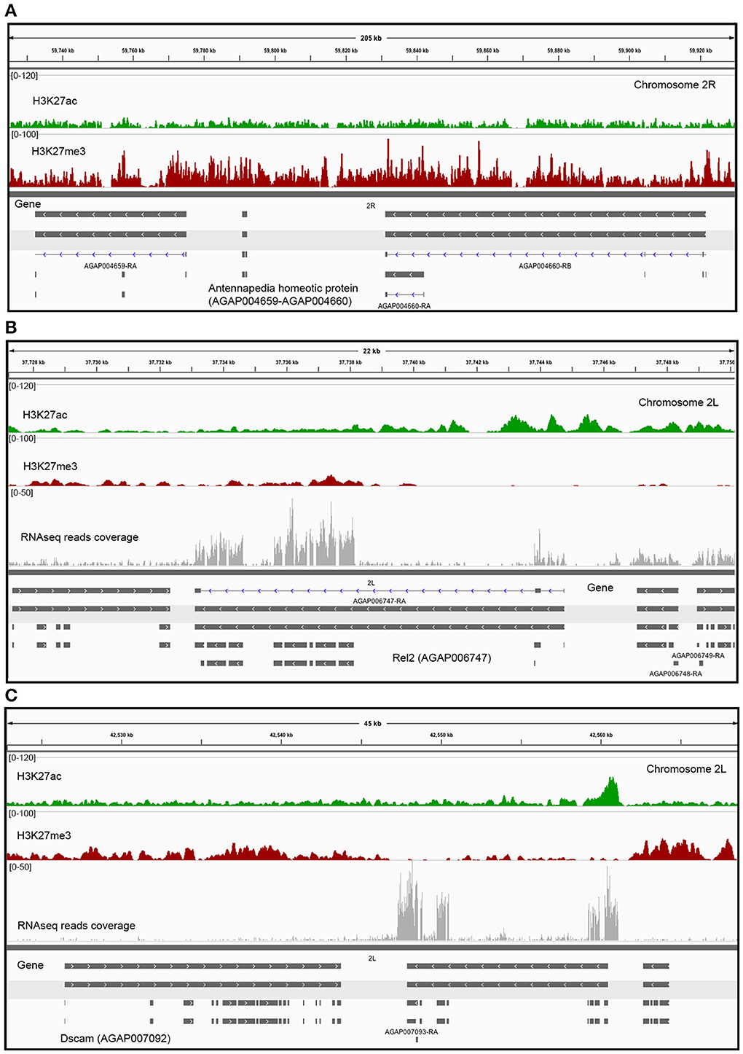Viewport: 743px width, 1054px height.
Task: Click the panel letter C
Action: 11,695
